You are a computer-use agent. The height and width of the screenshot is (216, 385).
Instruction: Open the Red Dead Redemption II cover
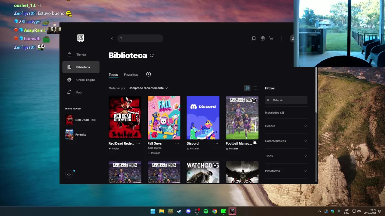tap(125, 118)
